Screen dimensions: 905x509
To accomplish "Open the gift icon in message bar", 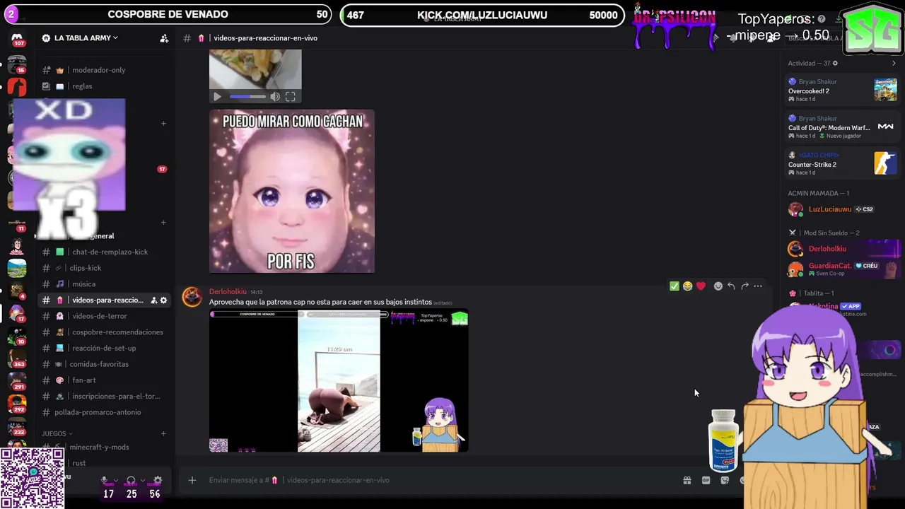I will click(x=687, y=480).
